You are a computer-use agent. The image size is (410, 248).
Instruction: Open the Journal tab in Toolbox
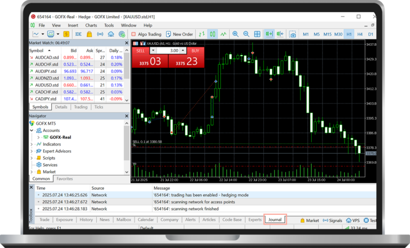click(275, 220)
